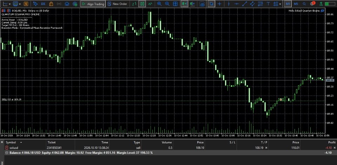Sort trades by Profit column
337x165 pixels.
332,142
